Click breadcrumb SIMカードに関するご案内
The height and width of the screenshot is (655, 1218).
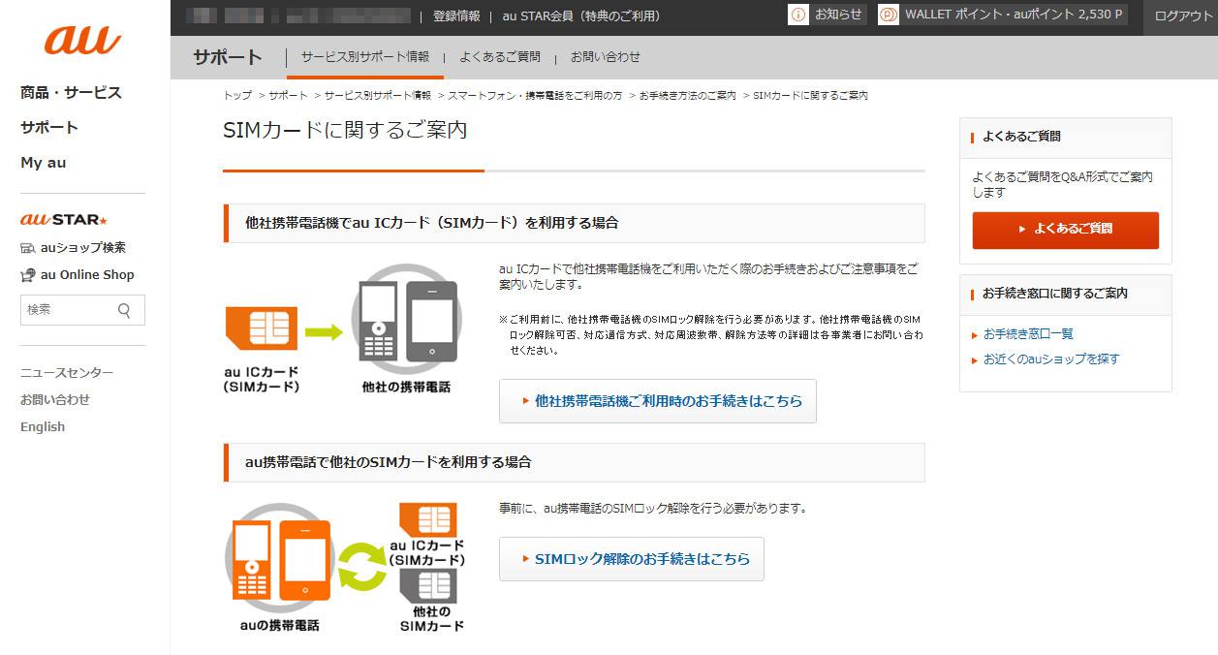(x=810, y=96)
